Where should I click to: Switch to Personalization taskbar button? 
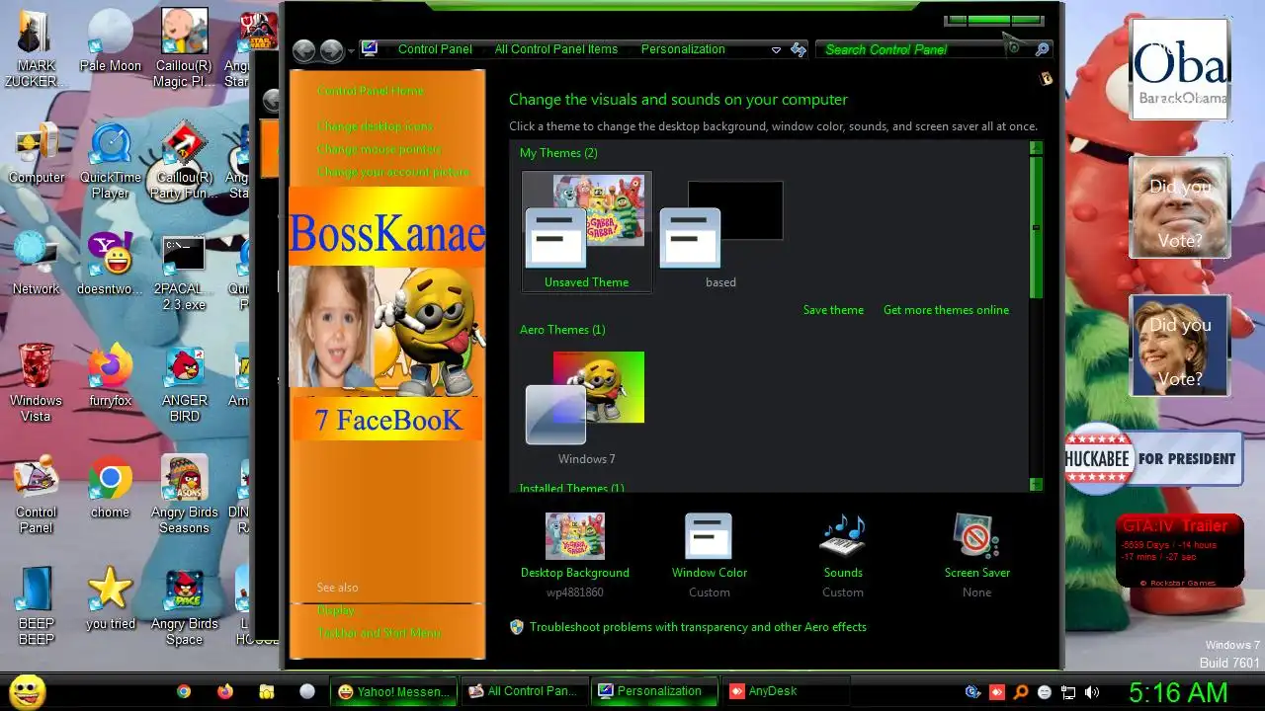[x=654, y=691]
